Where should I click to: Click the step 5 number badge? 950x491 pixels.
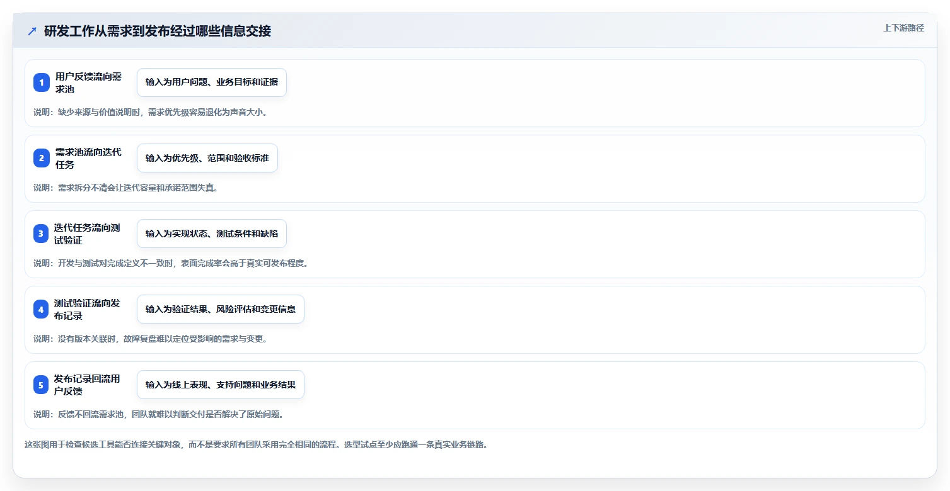[x=41, y=385]
